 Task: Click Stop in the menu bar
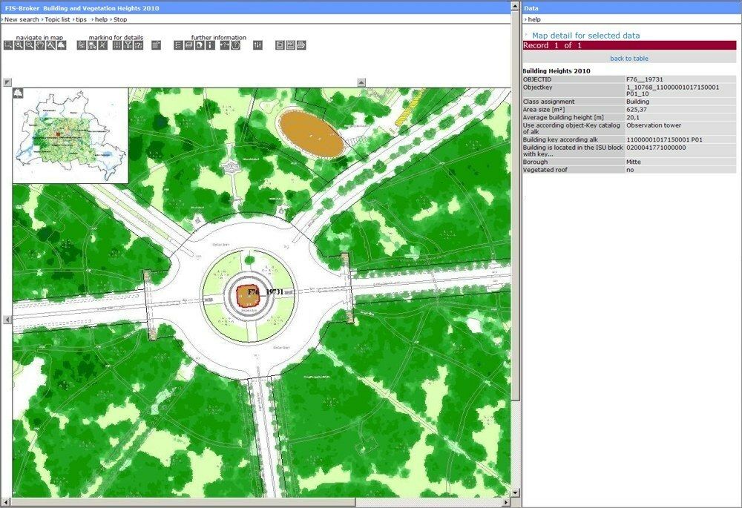(x=120, y=19)
